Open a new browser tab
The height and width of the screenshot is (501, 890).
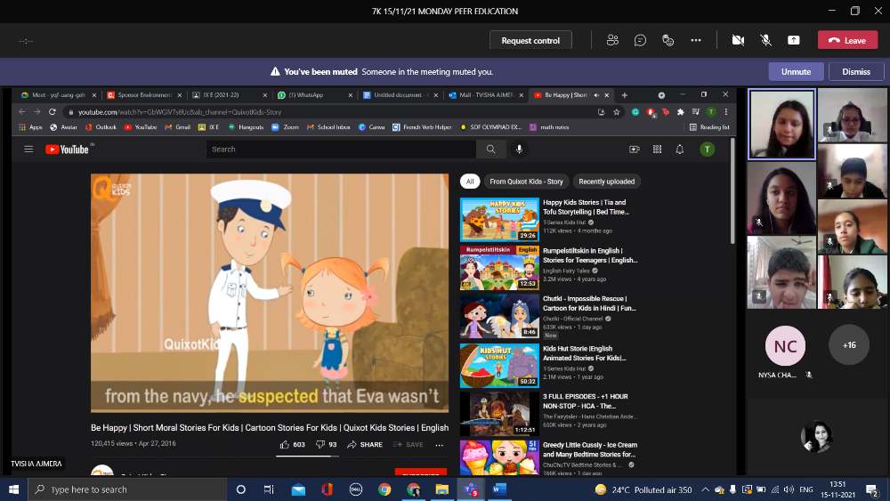coord(625,95)
